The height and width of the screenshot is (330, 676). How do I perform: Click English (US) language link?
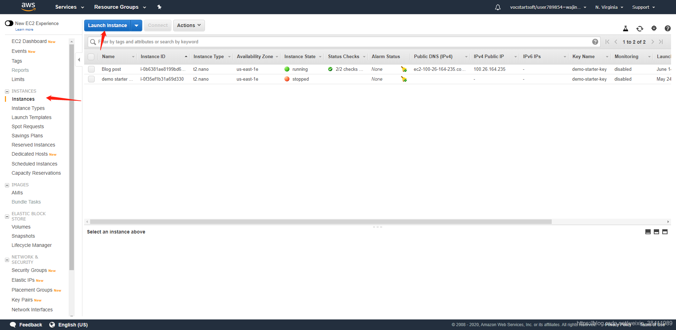[x=73, y=325]
